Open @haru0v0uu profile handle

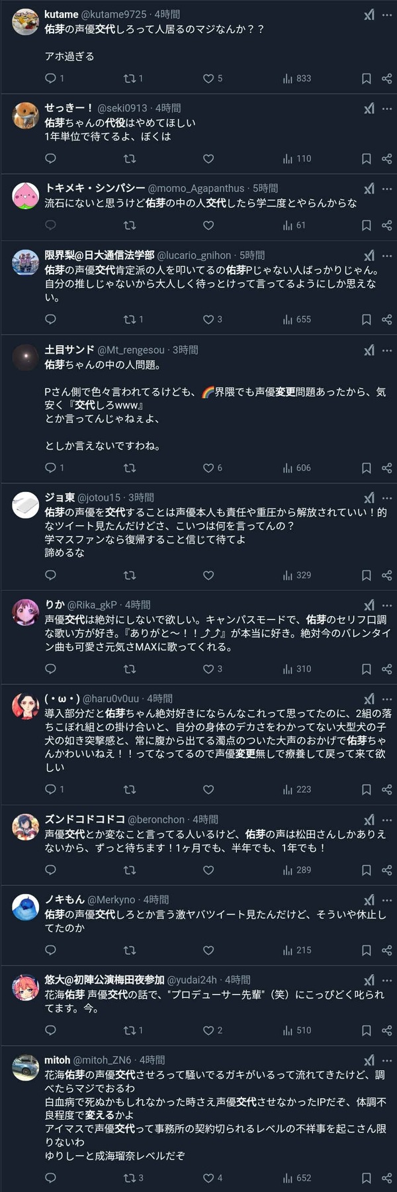110,699
